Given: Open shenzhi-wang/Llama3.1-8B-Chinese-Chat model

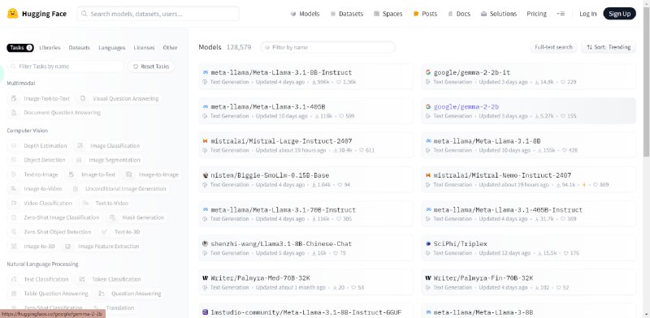Looking at the screenshot, I should [x=306, y=248].
